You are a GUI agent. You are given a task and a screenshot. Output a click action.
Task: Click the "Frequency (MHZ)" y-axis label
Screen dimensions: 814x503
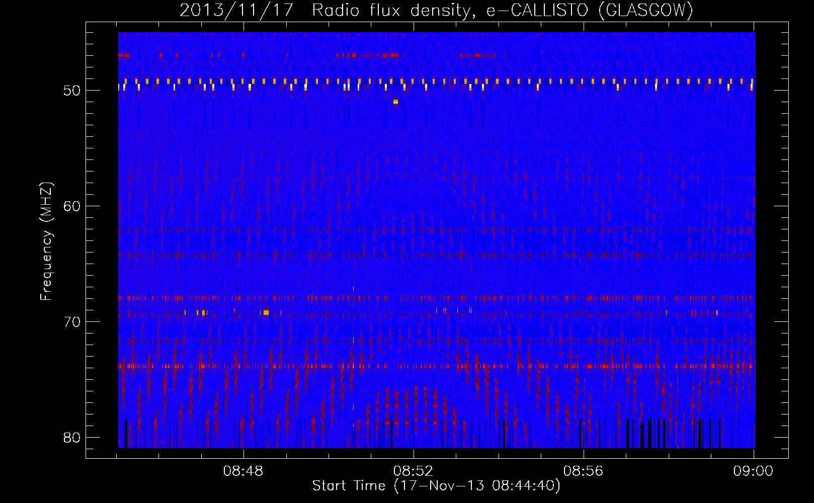(46, 241)
